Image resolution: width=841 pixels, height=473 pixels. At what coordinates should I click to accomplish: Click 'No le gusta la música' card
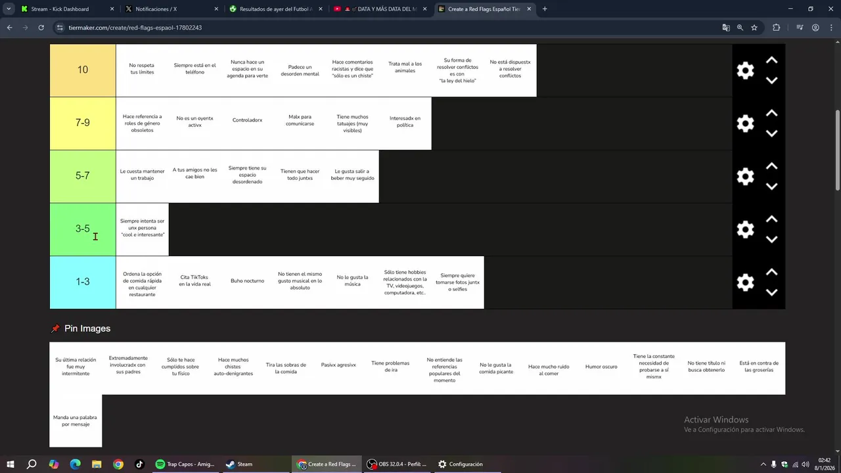(352, 282)
